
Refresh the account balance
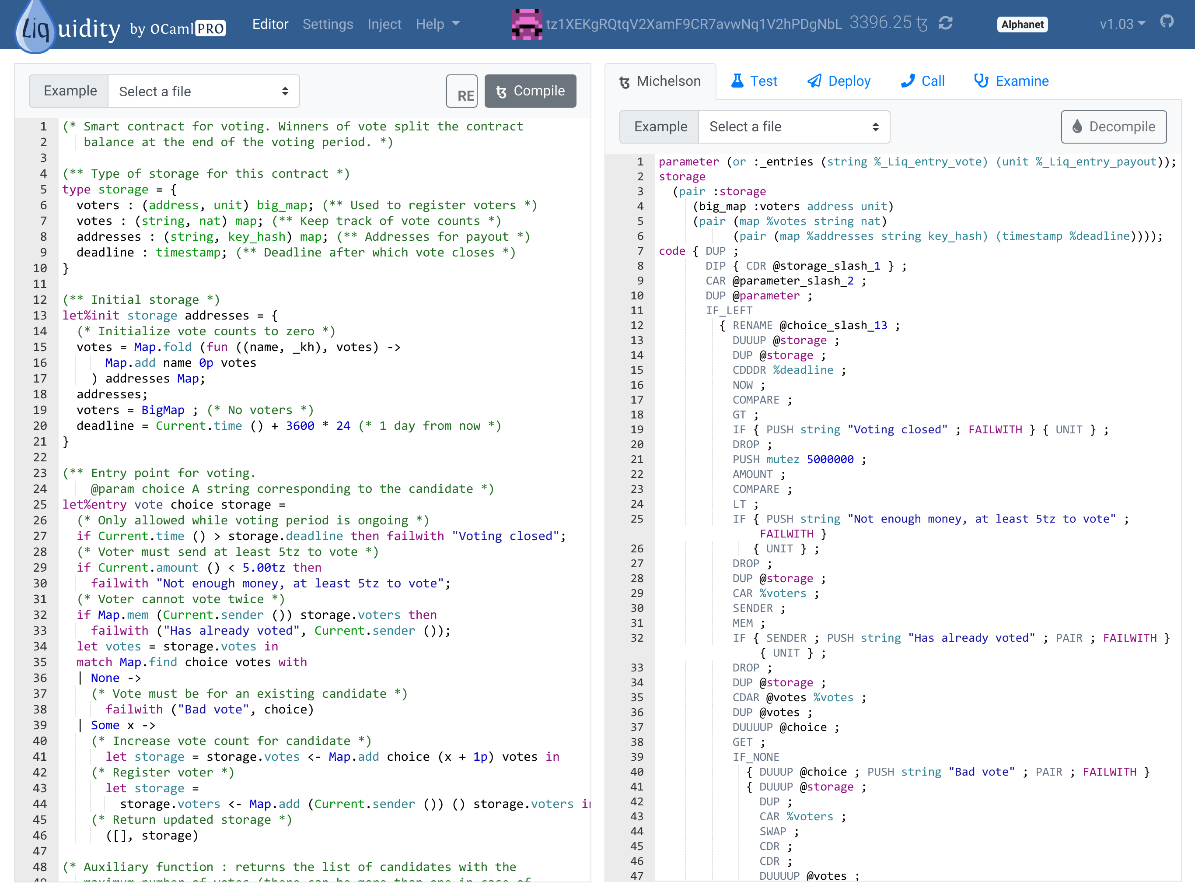click(945, 23)
